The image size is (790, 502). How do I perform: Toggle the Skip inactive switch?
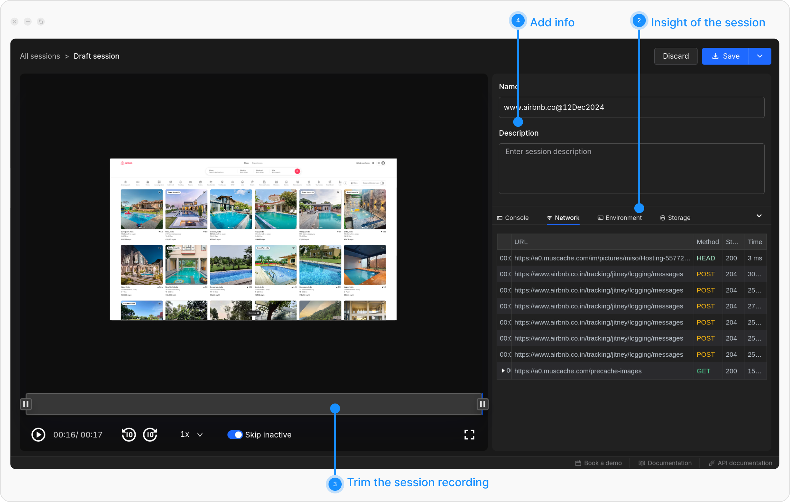pos(235,434)
